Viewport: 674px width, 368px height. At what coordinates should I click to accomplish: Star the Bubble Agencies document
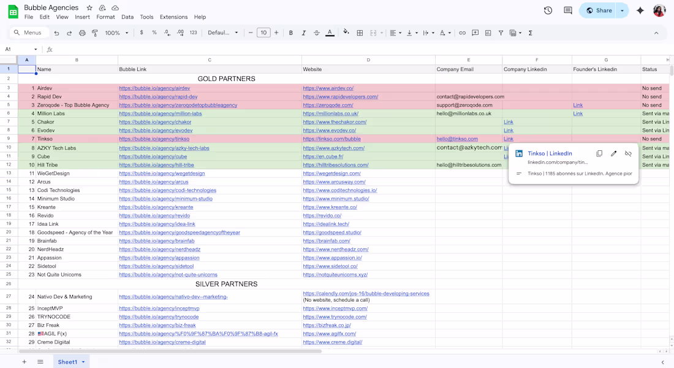[89, 8]
